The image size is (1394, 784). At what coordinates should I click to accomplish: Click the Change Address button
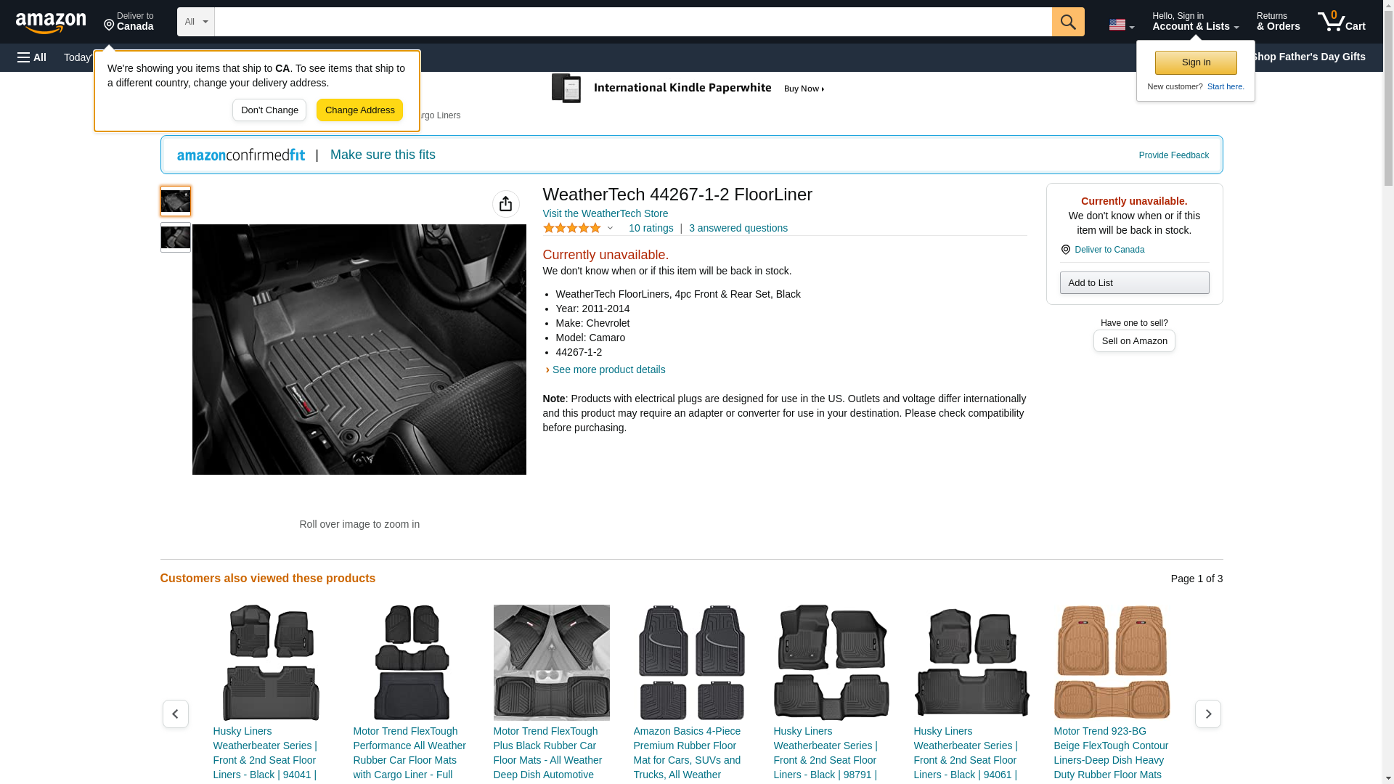(x=359, y=110)
